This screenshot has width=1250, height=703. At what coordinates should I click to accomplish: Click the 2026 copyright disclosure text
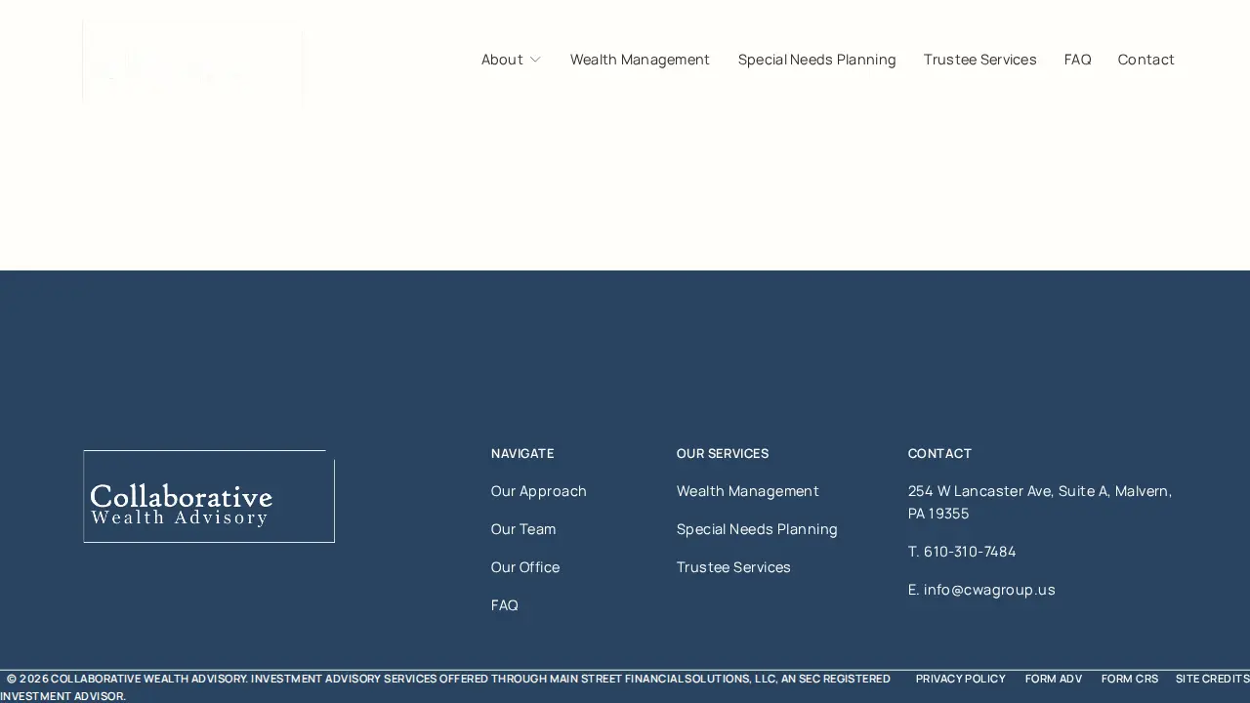(x=445, y=687)
